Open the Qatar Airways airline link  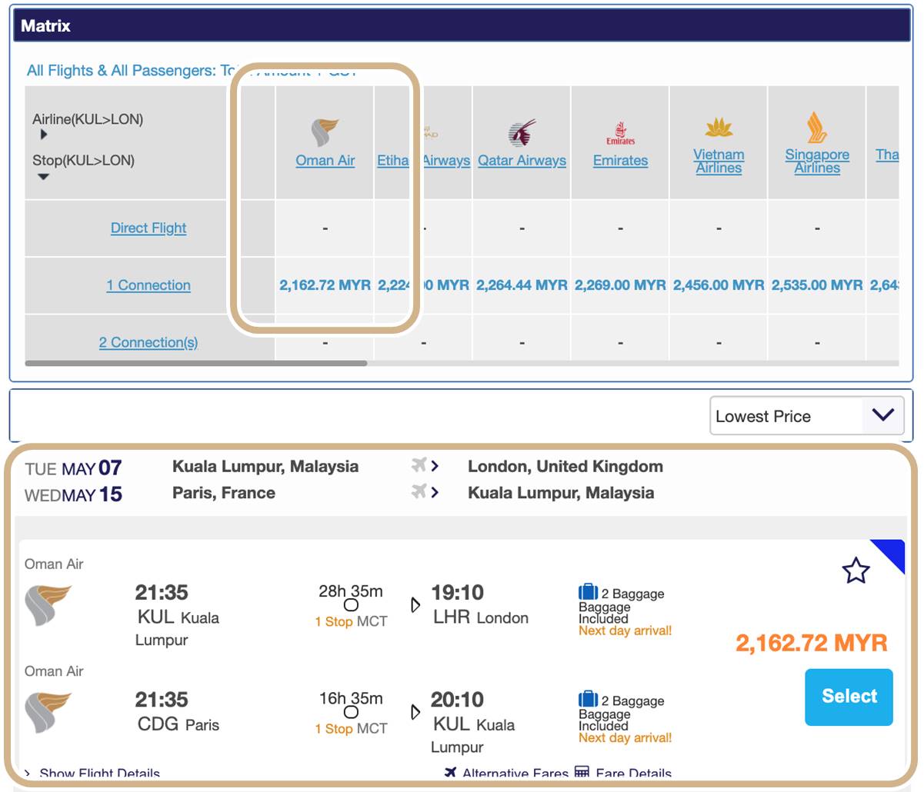[522, 161]
